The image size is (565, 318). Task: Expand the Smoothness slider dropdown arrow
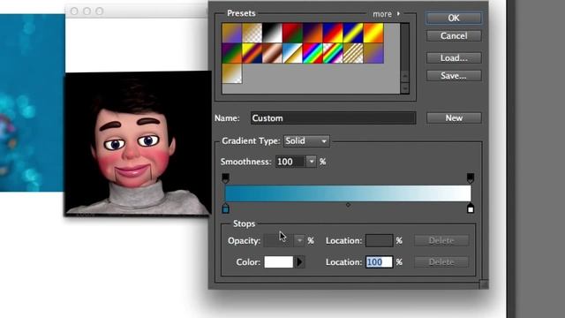pos(312,162)
